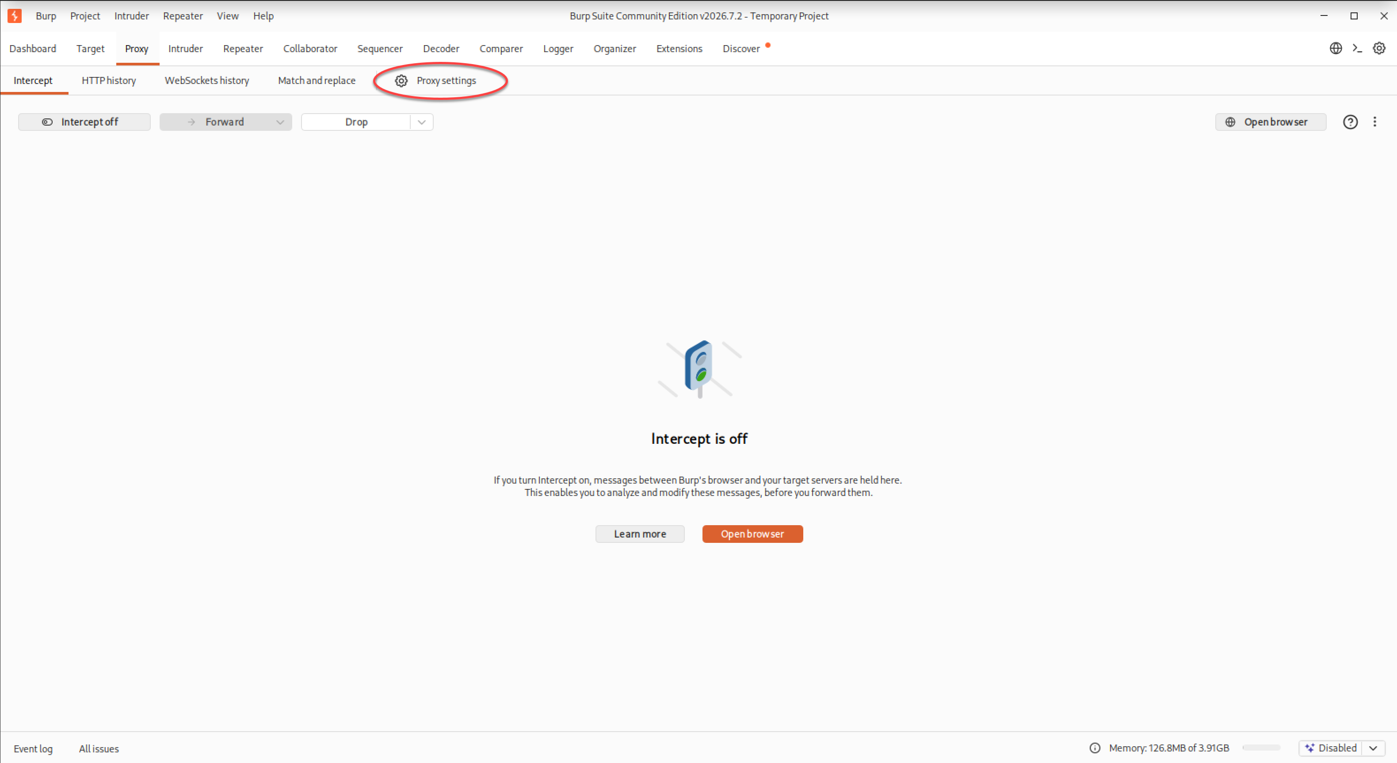Click the help question mark icon
This screenshot has width=1397, height=763.
click(x=1351, y=122)
